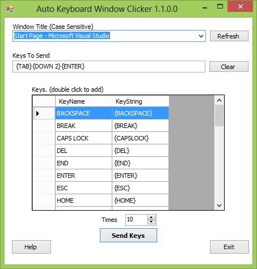The image size is (257, 269).
Task: Click the Exit button
Action: [x=229, y=247]
